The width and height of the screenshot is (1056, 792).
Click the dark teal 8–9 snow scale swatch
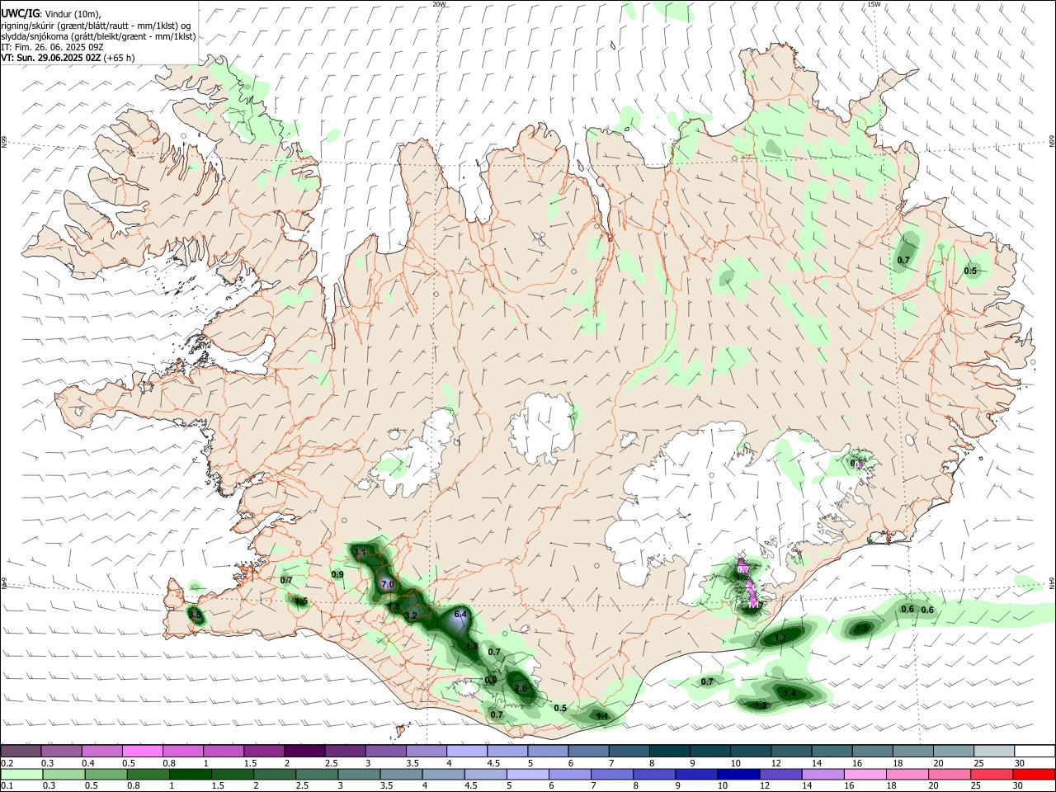668,751
